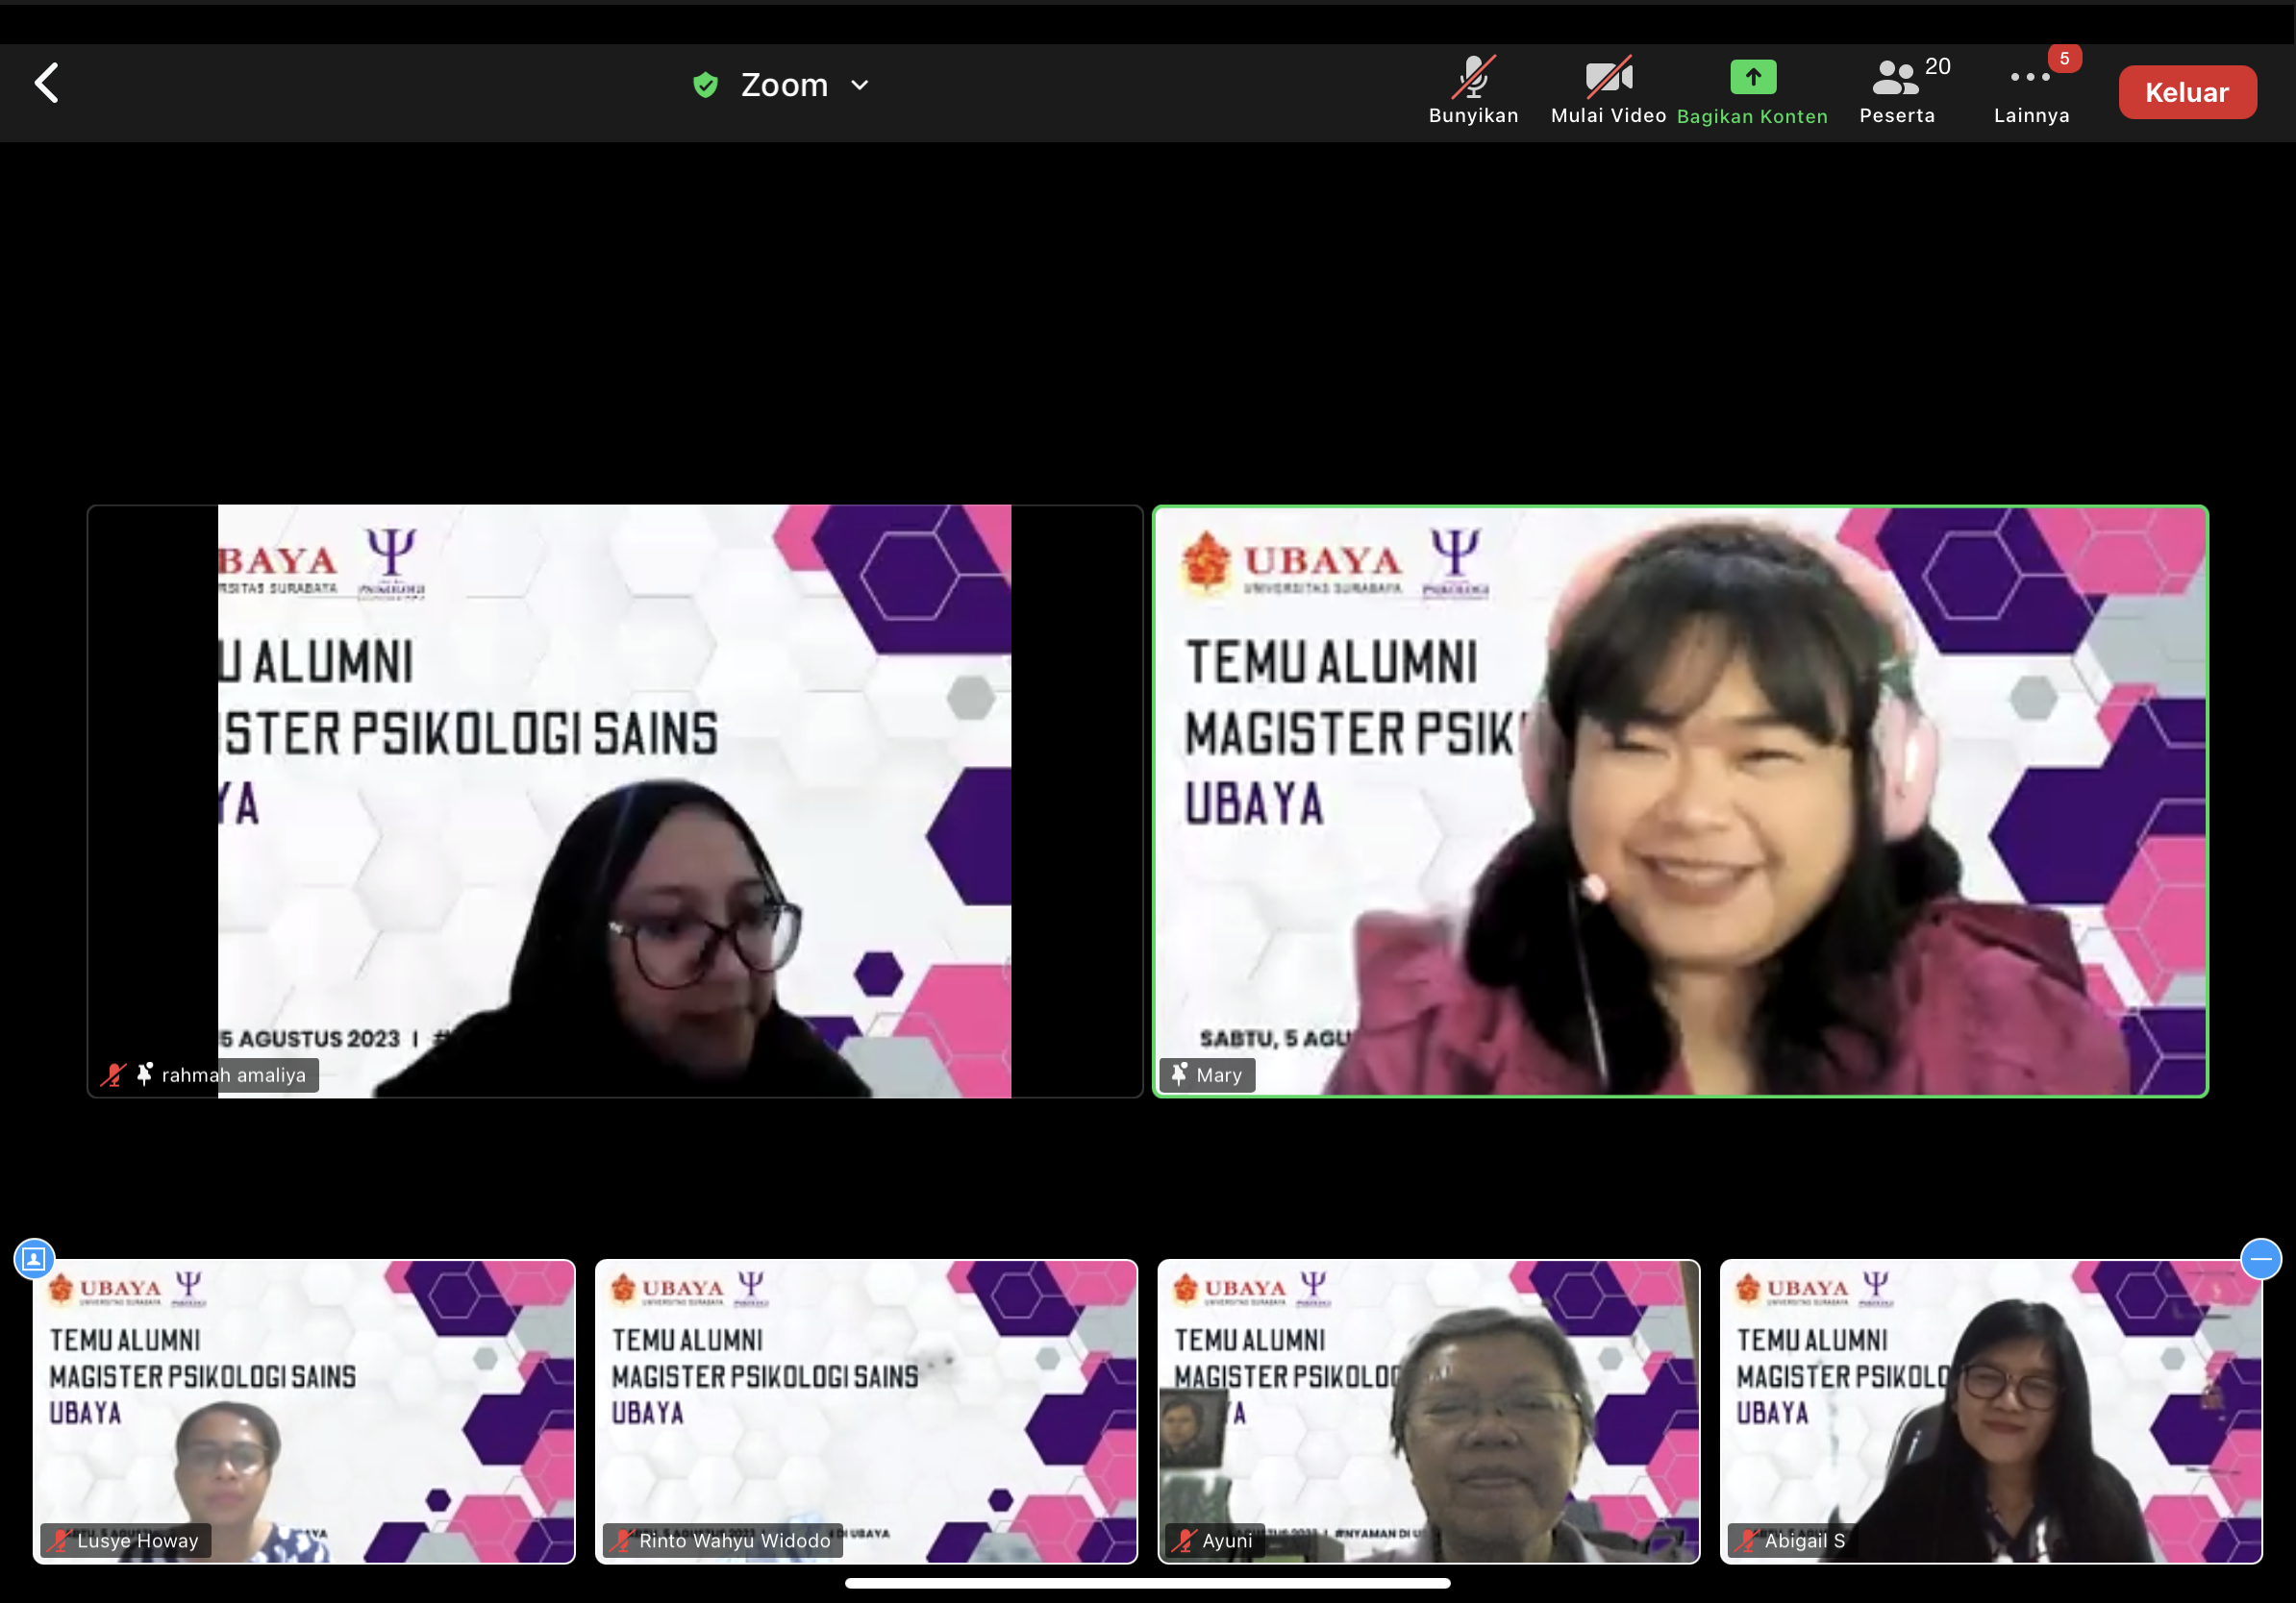Select rahmah amaliya's pinned video tile
Screen dimensions: 2296x1603
point(614,801)
